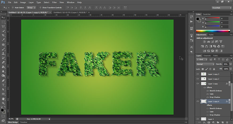
Task: Click the Lock all icon in Layers
Action: [214, 69]
